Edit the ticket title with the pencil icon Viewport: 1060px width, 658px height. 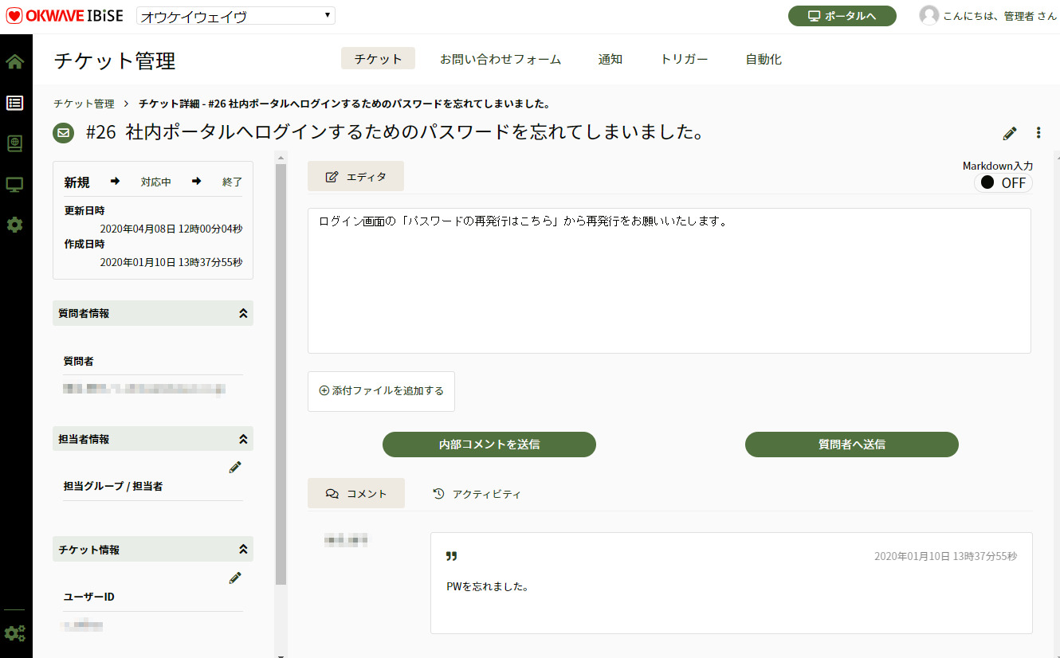click(x=1009, y=133)
